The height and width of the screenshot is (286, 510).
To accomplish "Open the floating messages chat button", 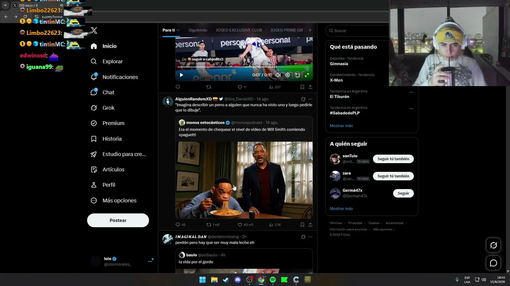I will tap(493, 263).
